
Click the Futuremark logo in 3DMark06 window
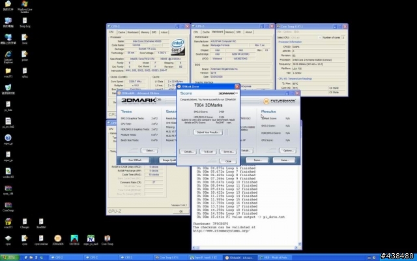tap(280, 101)
